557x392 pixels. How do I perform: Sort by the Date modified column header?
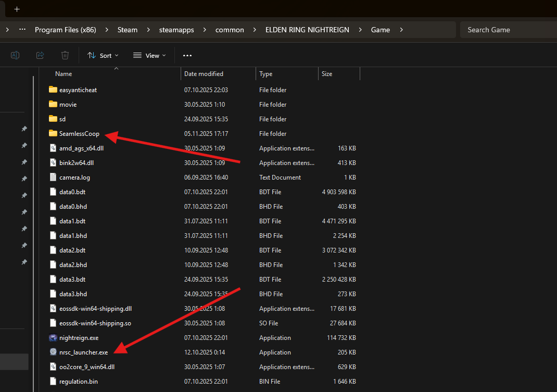[204, 74]
